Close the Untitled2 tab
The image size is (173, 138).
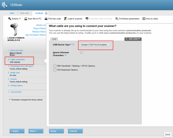(x=46, y=13)
